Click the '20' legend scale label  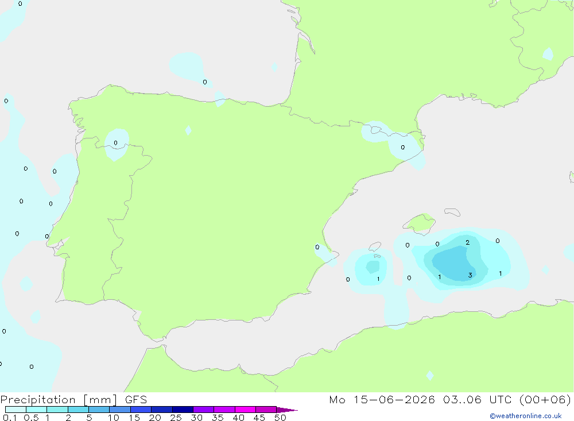tap(155, 418)
